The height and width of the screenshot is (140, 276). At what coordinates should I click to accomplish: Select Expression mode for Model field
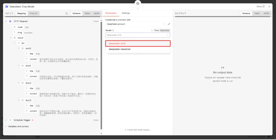pos(165,30)
